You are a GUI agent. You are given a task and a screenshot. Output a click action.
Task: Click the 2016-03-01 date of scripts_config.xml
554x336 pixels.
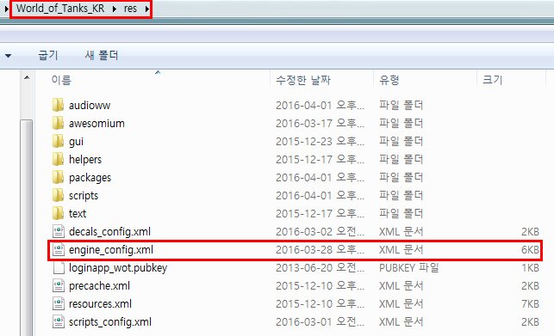click(320, 321)
